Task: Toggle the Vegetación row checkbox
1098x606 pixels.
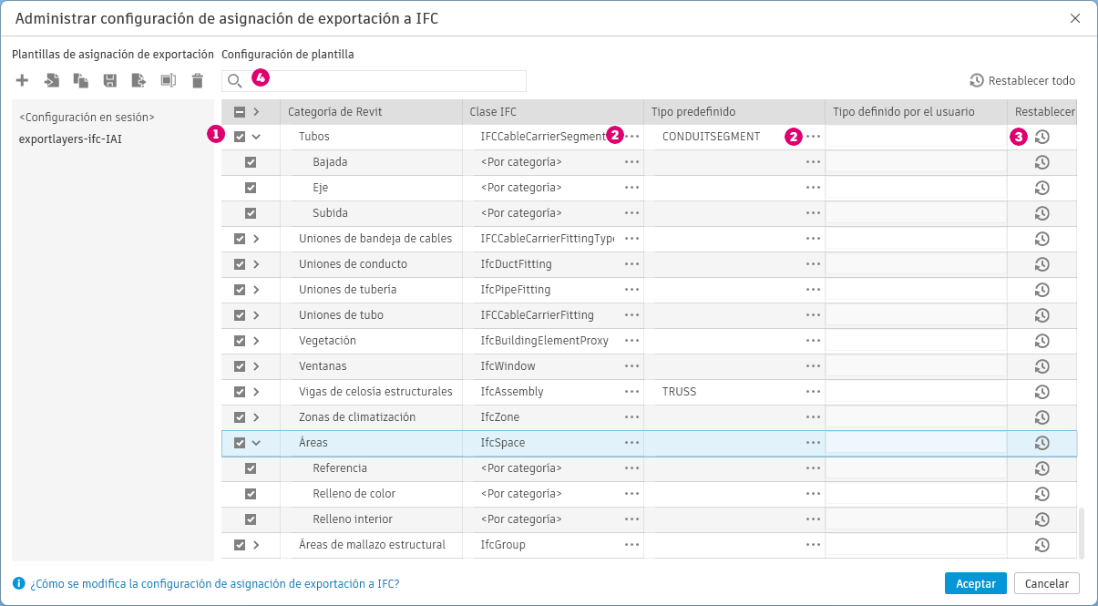Action: coord(240,341)
